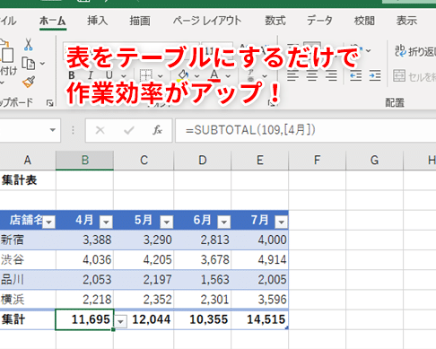Select cell value 3,596
Viewport: 436px width, 349px height.
(x=260, y=300)
